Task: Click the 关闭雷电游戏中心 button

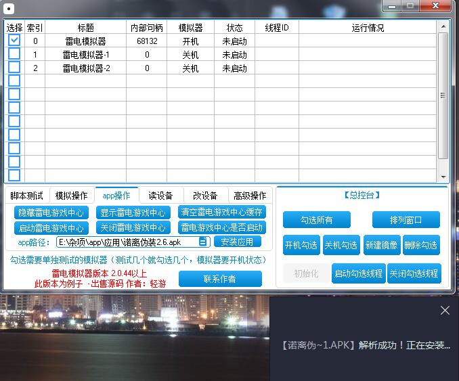Action: point(133,227)
